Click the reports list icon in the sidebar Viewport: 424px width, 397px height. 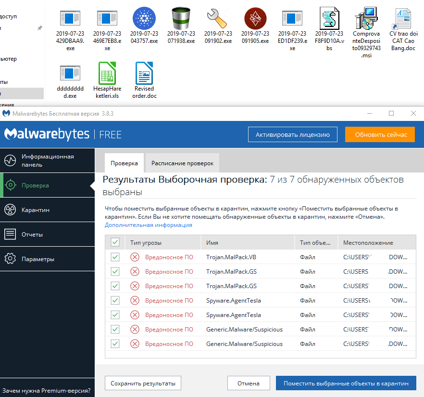10,234
